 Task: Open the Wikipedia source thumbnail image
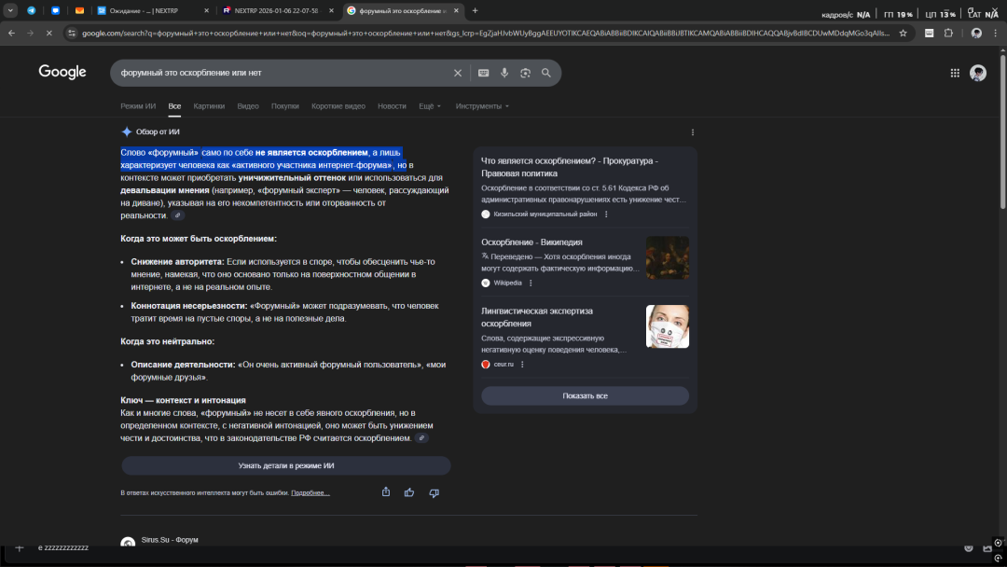668,257
